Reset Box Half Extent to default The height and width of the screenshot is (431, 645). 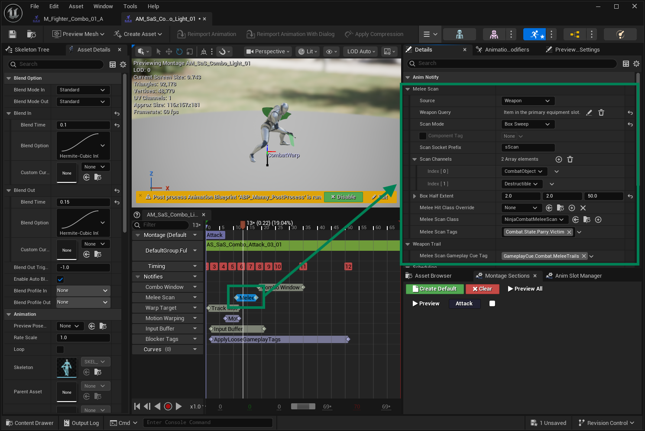pyautogui.click(x=630, y=196)
